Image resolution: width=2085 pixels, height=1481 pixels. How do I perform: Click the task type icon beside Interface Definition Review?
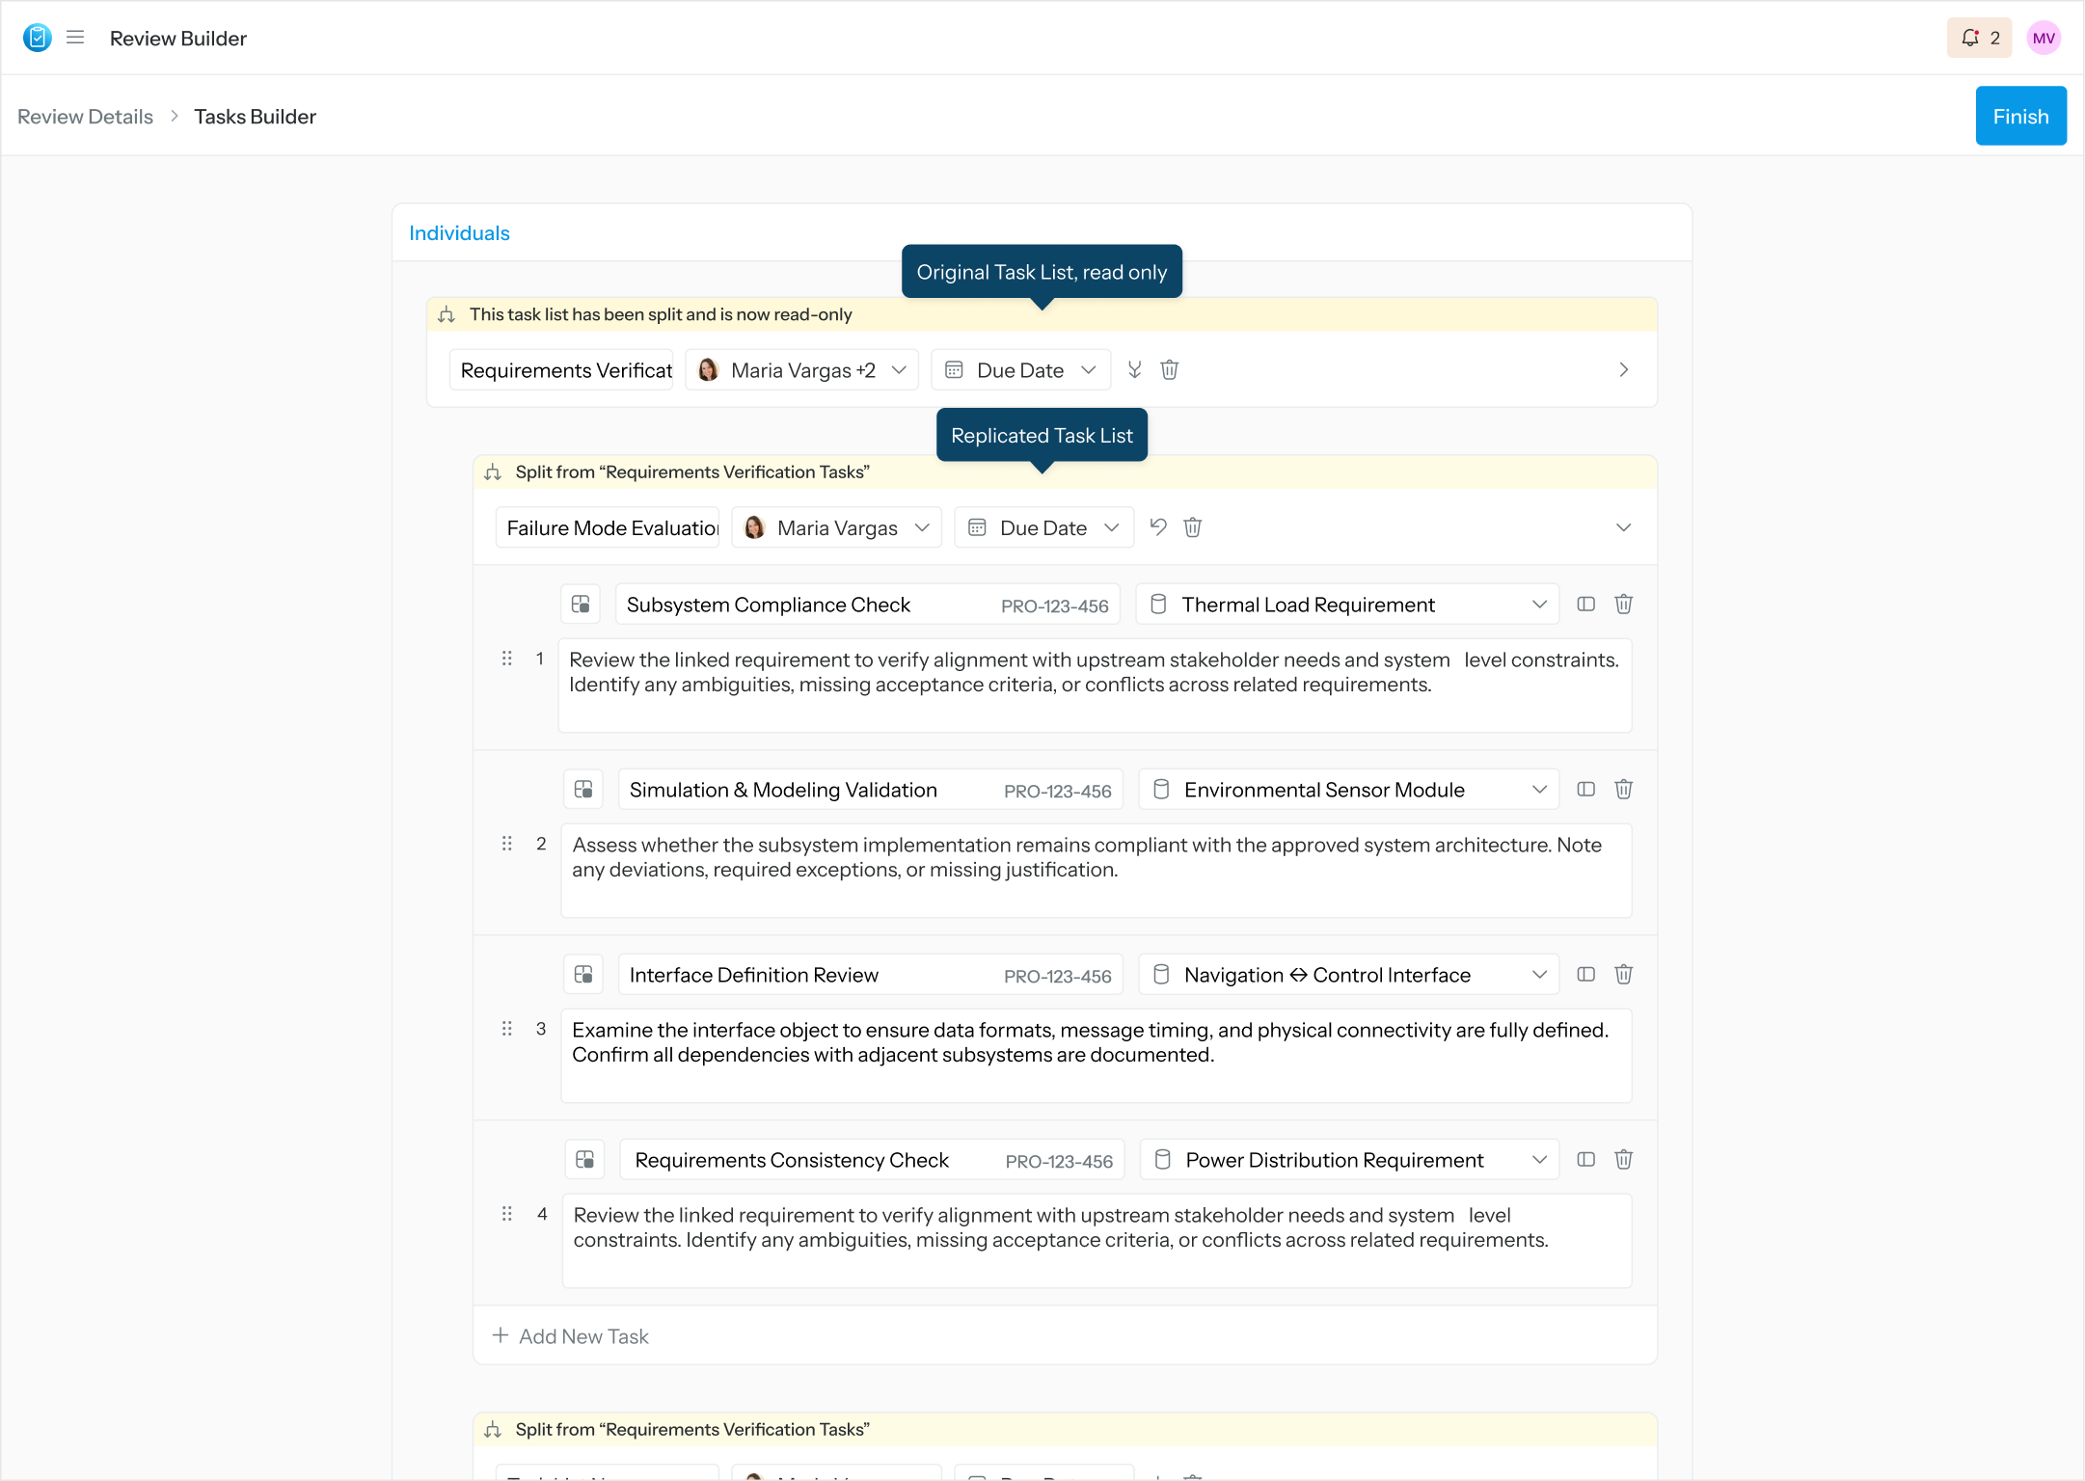click(582, 974)
